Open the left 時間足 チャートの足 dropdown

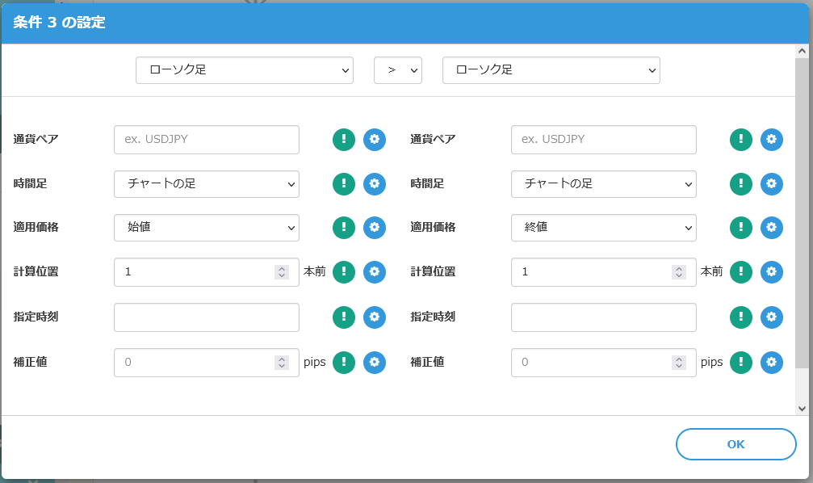point(207,183)
